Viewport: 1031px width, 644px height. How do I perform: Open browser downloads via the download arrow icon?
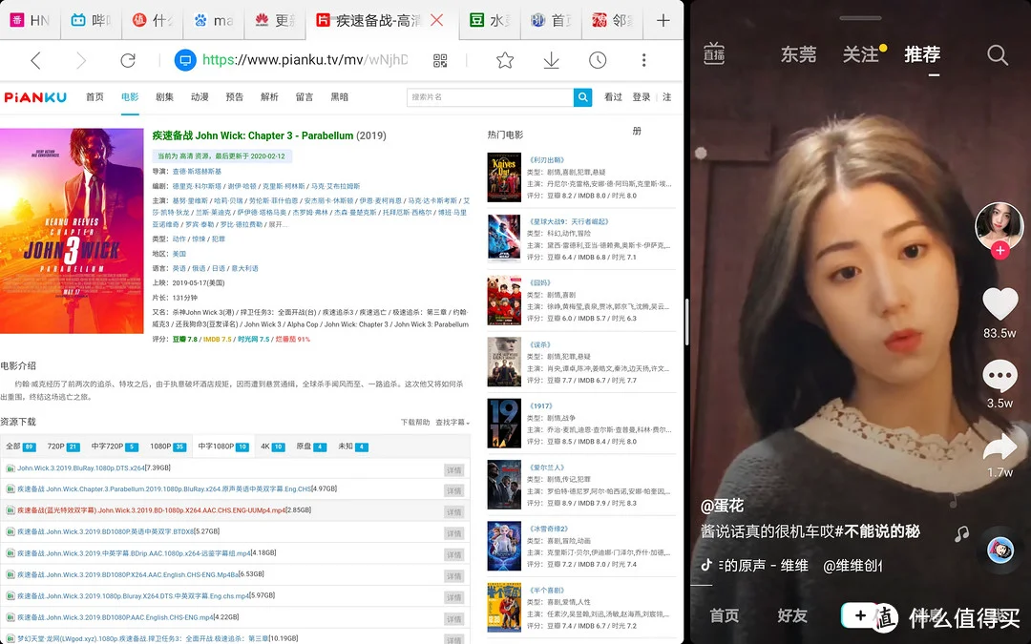click(x=551, y=60)
